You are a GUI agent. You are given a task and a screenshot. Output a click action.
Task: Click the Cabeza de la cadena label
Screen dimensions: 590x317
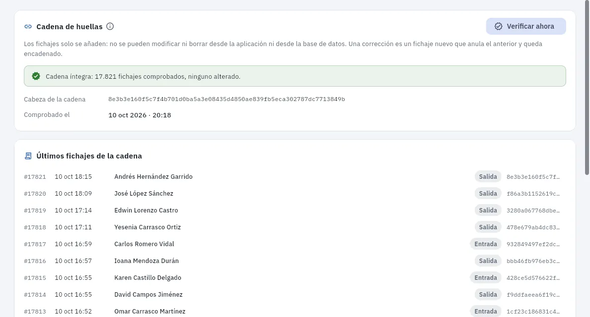tap(55, 100)
